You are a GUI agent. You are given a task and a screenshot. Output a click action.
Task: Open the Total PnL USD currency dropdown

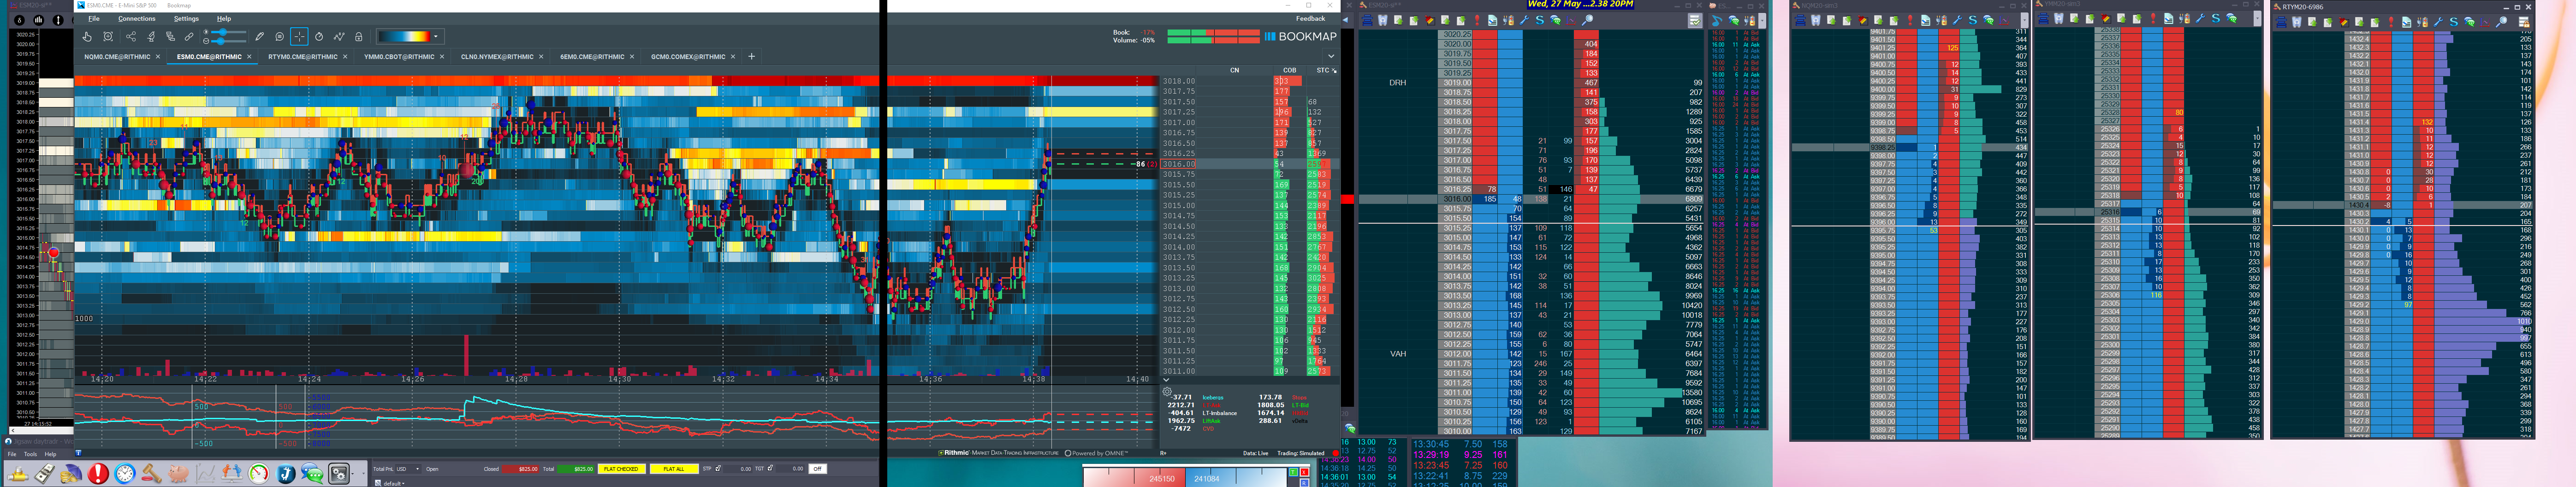(x=409, y=469)
